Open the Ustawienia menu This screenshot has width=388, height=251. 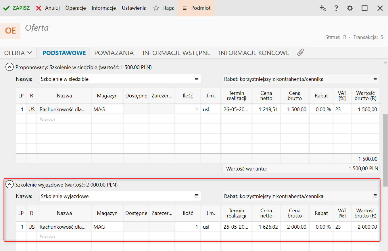pyautogui.click(x=134, y=8)
